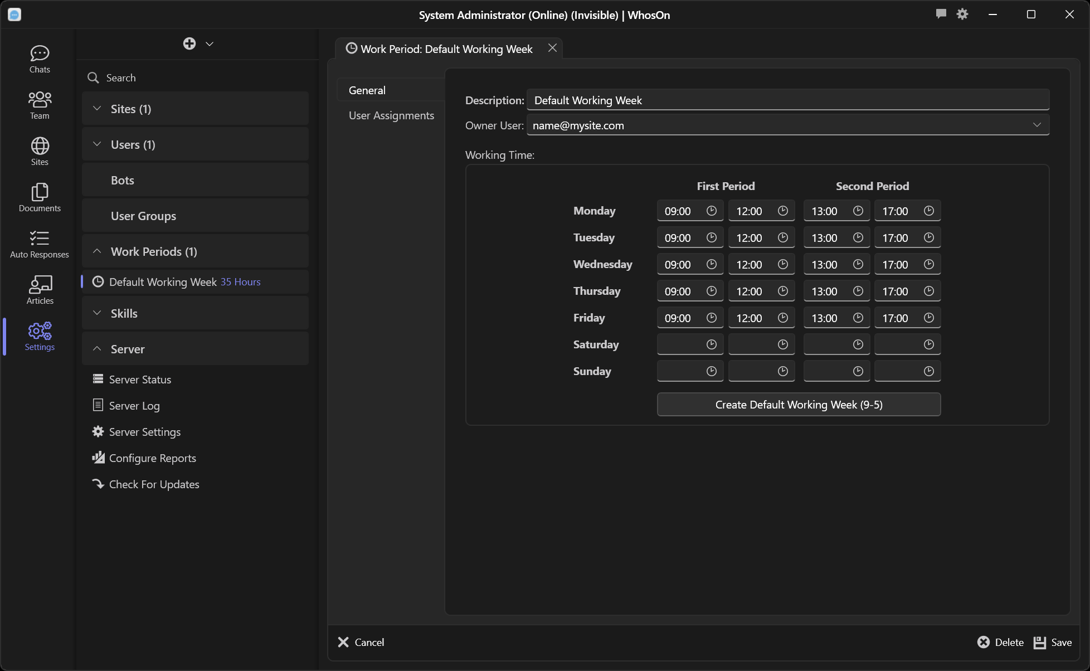The width and height of the screenshot is (1090, 671).
Task: Open Server Status
Action: pos(195,380)
